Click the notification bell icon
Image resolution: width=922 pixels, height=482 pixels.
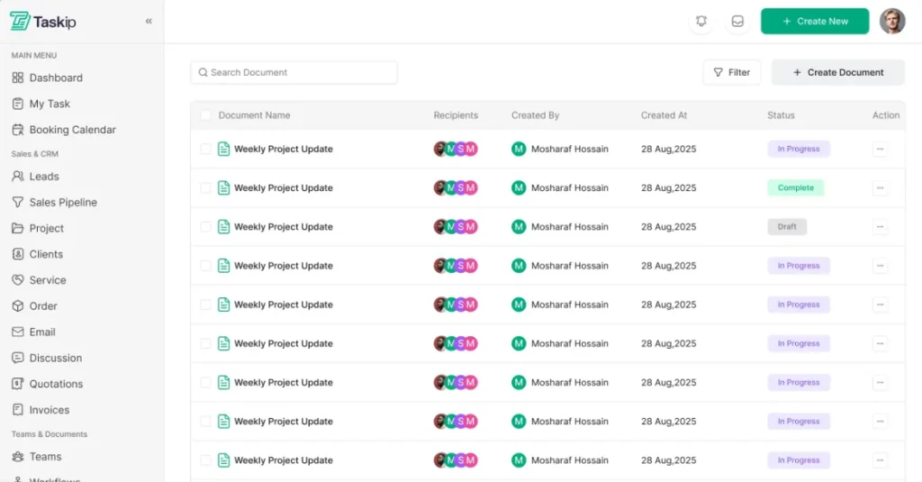coord(701,22)
